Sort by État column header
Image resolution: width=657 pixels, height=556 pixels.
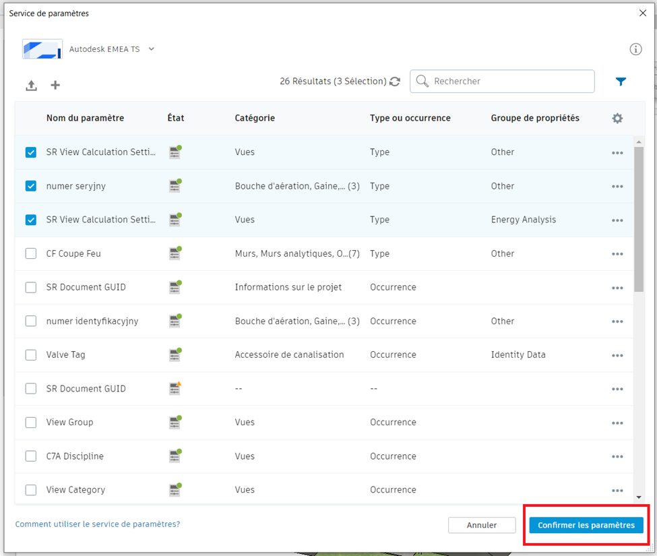(176, 118)
